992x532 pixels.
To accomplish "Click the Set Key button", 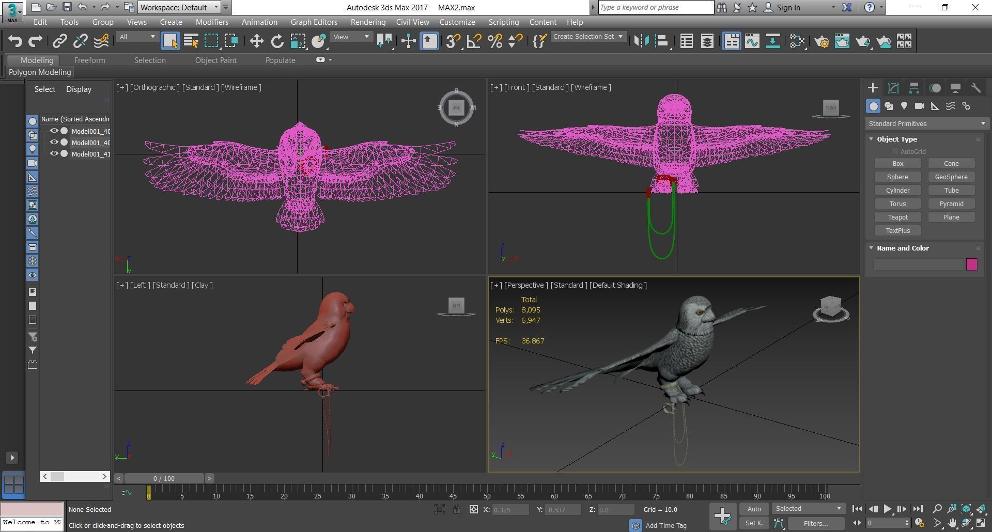I will coord(754,523).
